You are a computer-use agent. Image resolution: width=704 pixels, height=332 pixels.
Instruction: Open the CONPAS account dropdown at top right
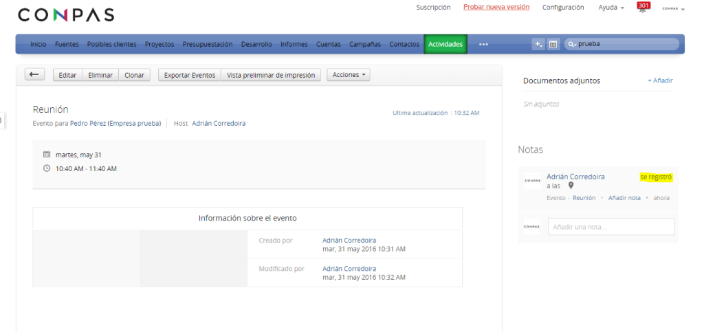tap(674, 8)
